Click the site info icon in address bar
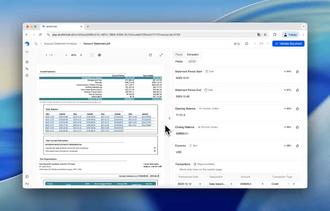The height and width of the screenshot is (211, 330). click(48, 35)
